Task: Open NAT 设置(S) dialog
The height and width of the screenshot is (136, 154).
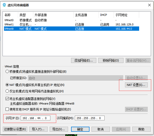Action: (136, 85)
